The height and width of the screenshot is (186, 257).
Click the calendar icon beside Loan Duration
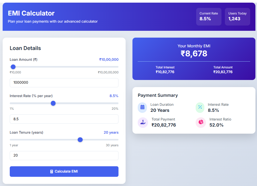pos(142,107)
